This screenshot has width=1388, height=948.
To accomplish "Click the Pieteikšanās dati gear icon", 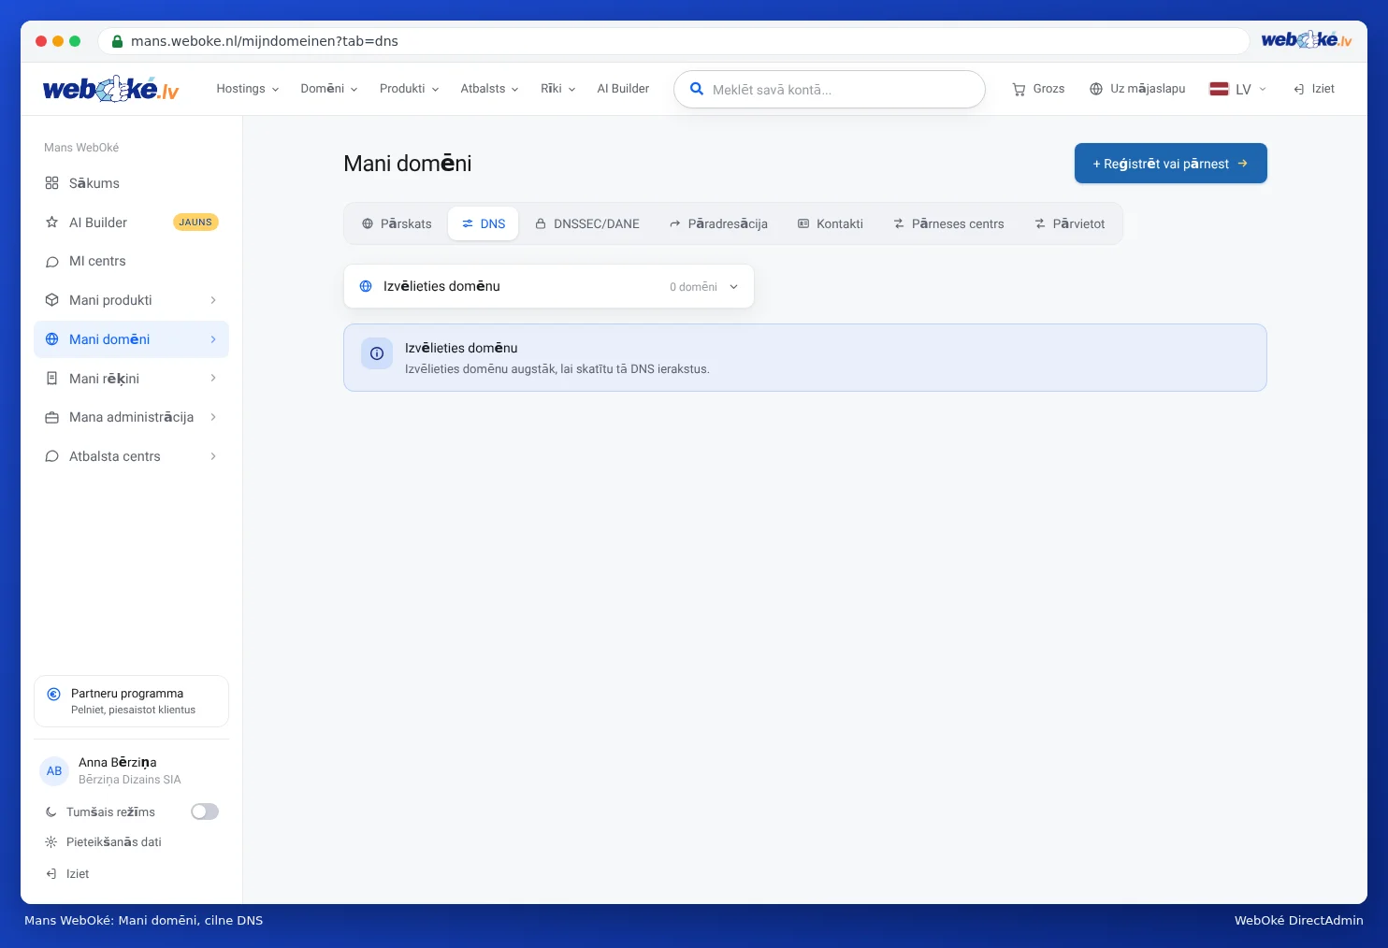I will click(51, 842).
